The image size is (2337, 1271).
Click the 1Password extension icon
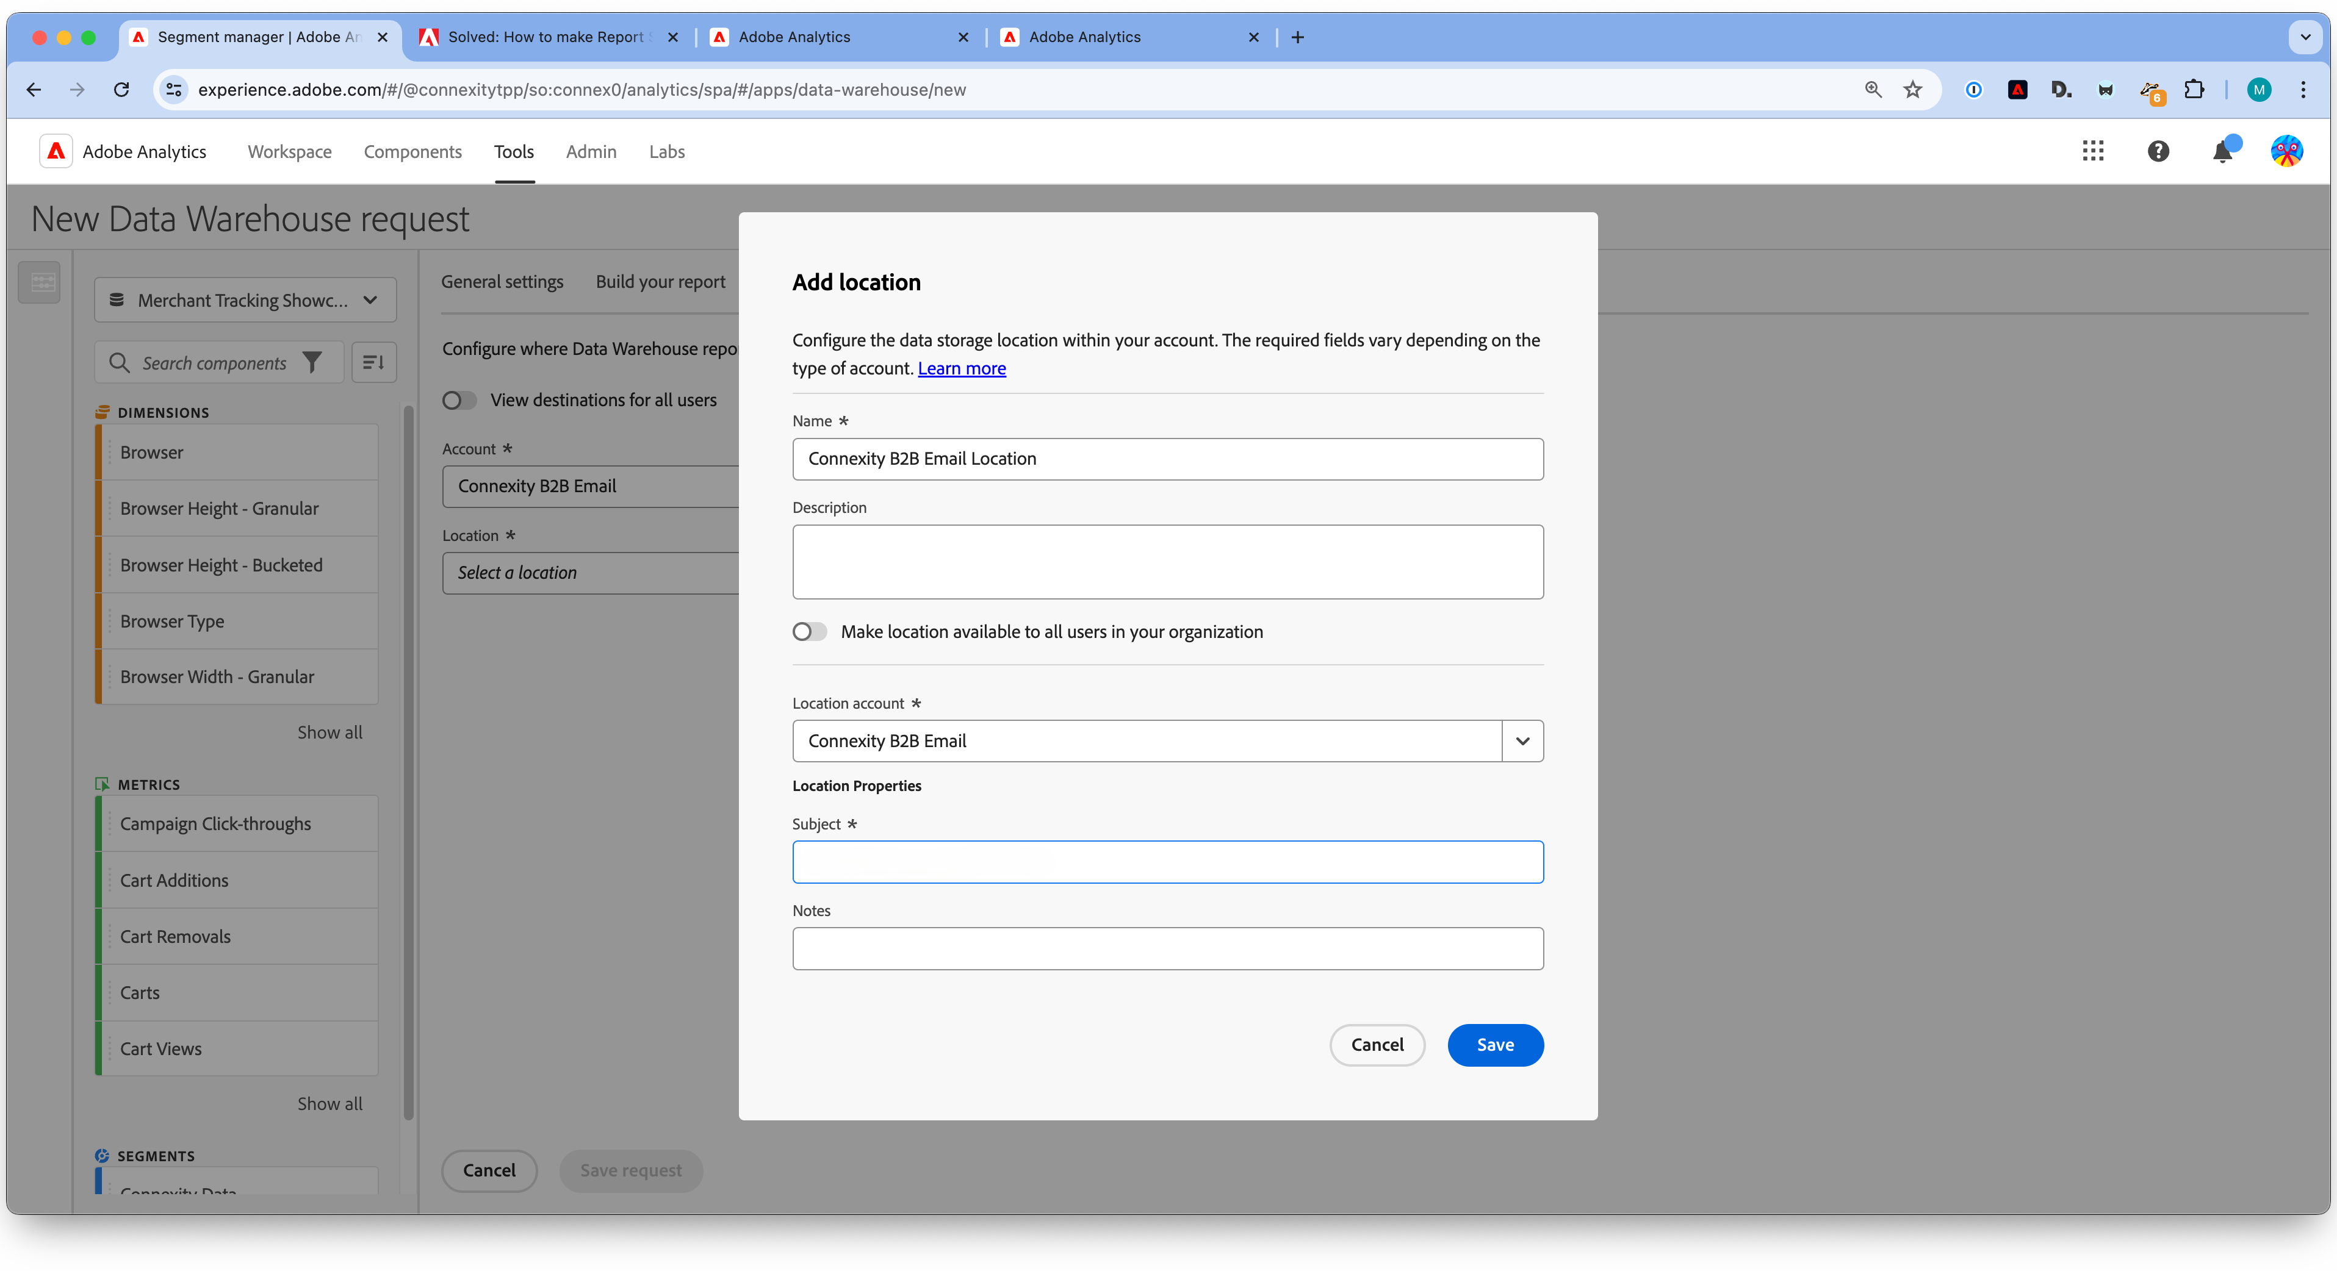coord(1973,90)
